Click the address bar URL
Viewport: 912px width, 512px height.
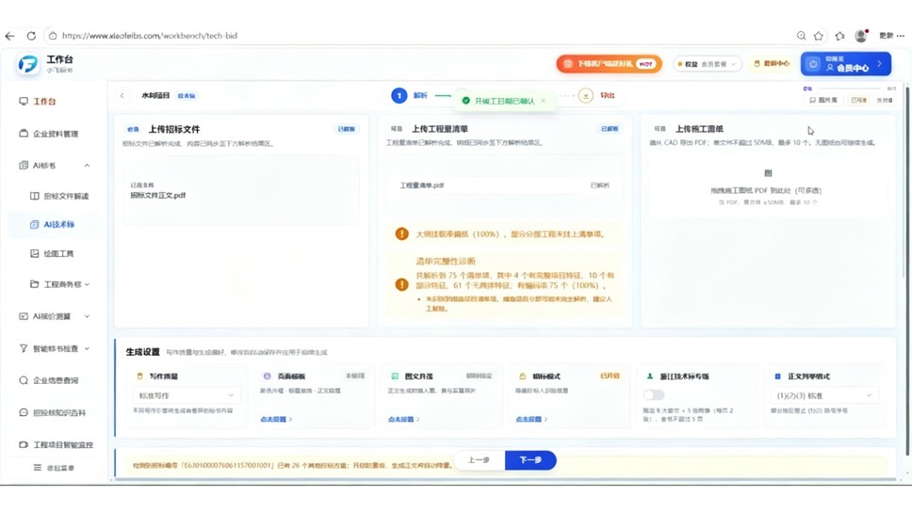pos(150,36)
